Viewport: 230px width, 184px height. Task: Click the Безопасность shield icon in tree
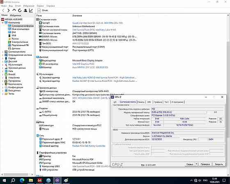point(6,84)
